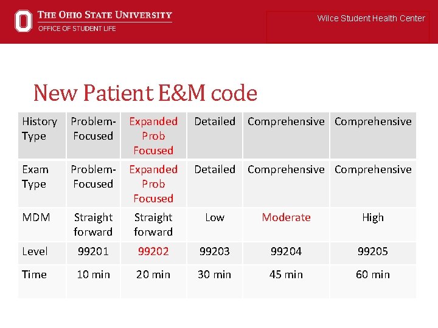Select the Office of Student Life text
The height and width of the screenshot is (328, 438).
point(77,29)
